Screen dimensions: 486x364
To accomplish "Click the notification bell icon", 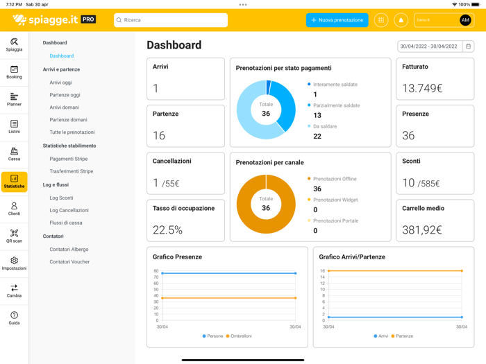I will [401, 20].
